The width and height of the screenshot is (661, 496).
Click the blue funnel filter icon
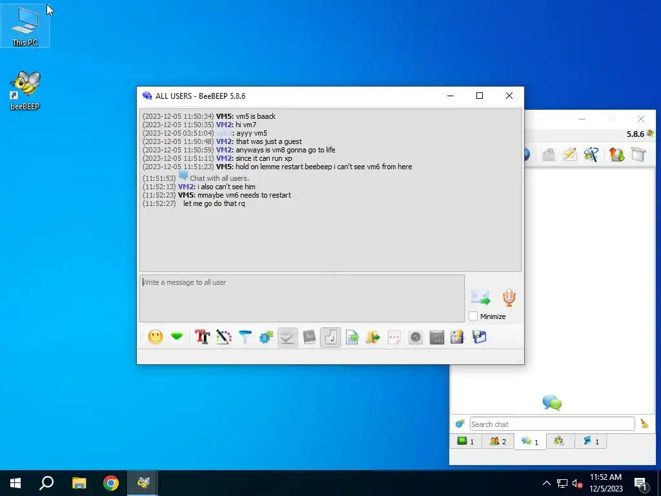(x=245, y=337)
